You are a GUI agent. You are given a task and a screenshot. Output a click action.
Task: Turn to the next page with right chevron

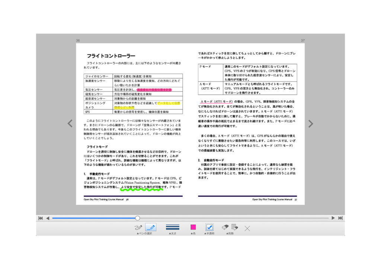point(311,124)
